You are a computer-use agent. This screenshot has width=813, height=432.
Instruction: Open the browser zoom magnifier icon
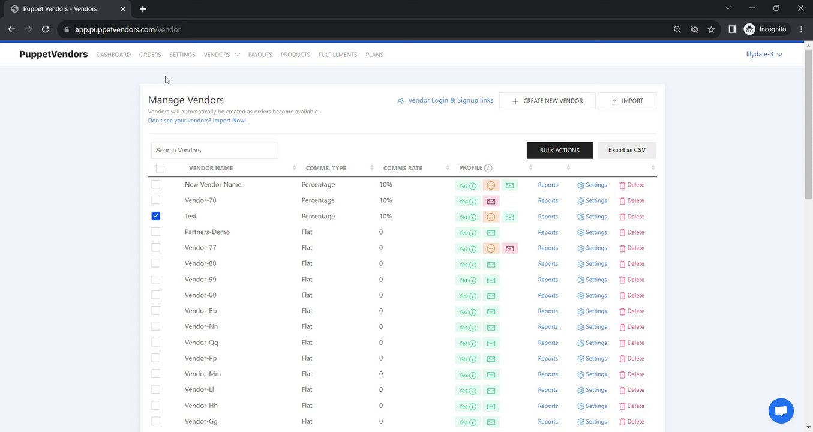click(677, 29)
